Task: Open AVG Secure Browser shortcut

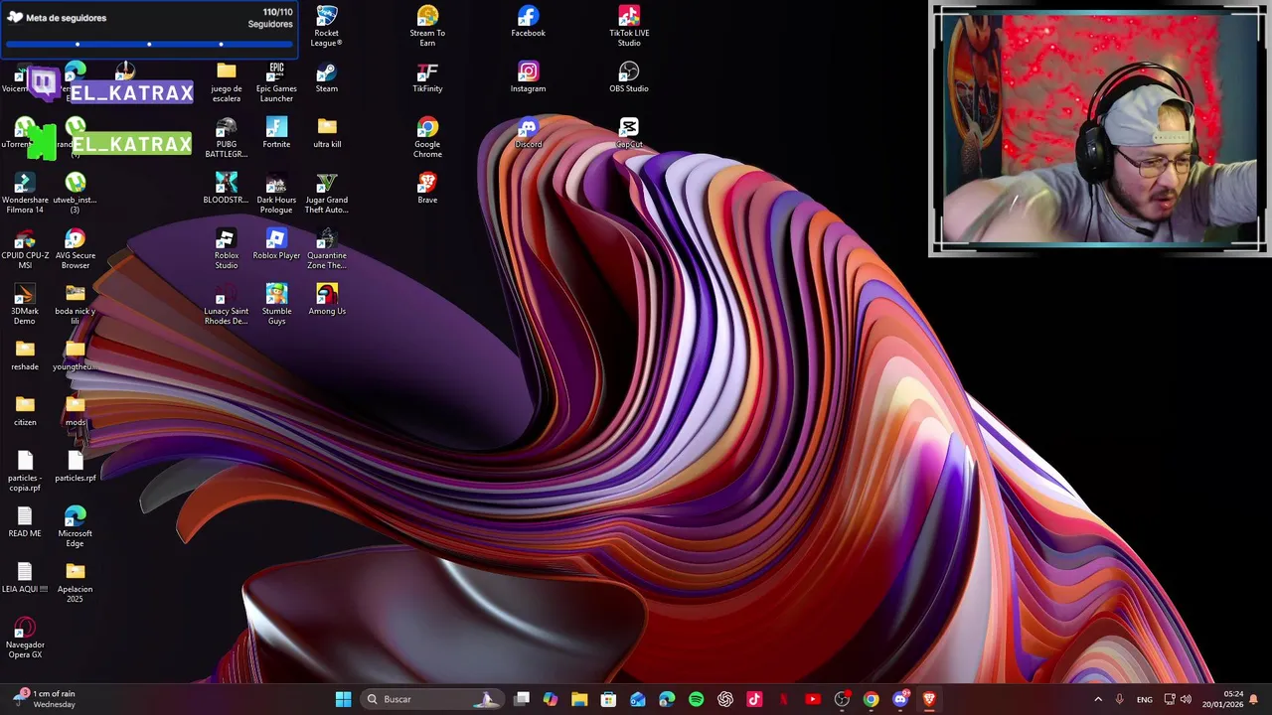Action: click(75, 248)
